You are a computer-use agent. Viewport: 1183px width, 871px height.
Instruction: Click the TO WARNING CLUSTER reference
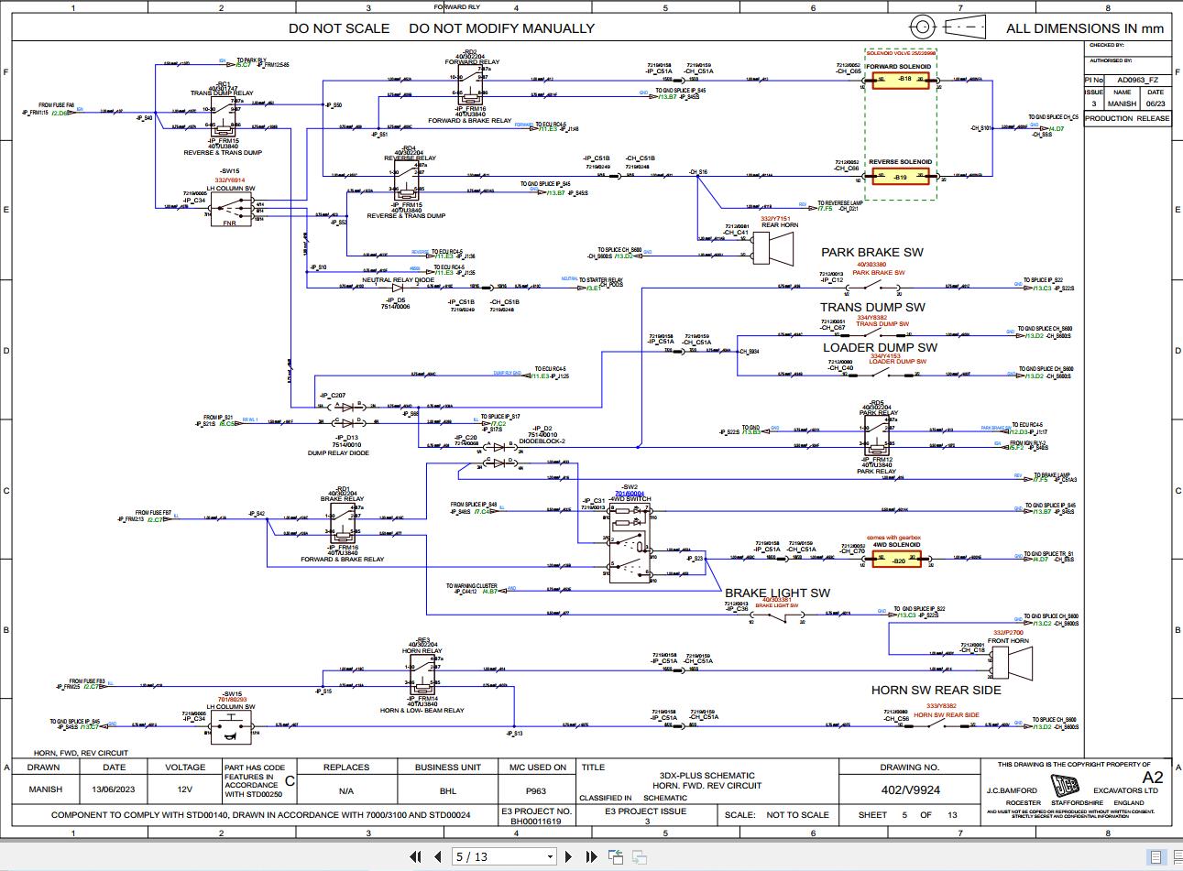473,586
